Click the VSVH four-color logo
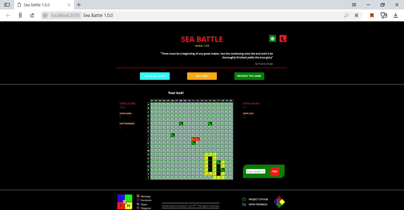The image size is (404, 210). click(125, 202)
